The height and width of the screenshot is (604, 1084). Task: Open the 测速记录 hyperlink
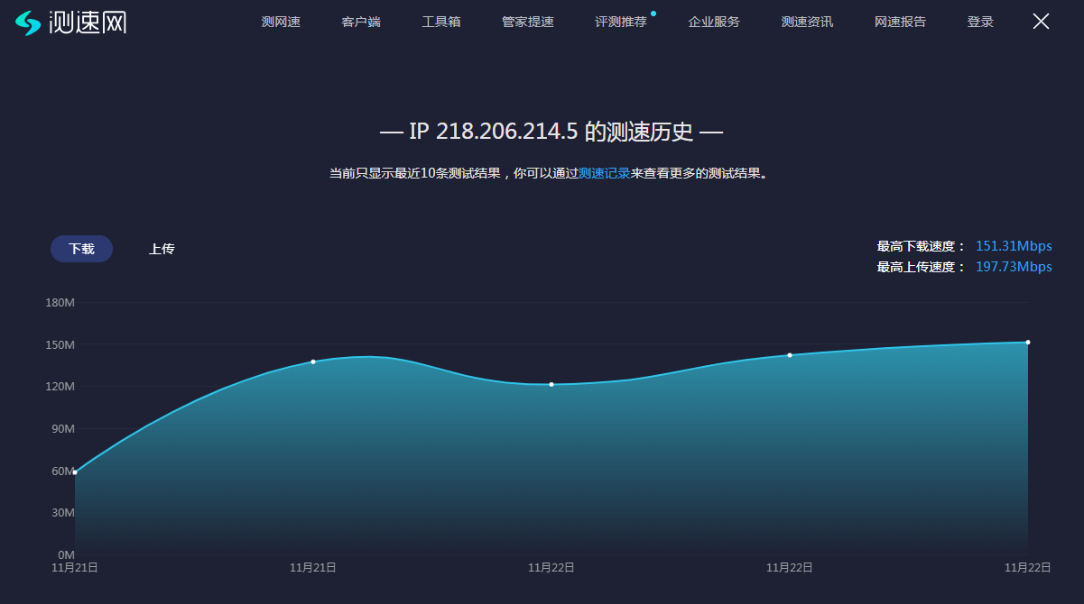(604, 173)
